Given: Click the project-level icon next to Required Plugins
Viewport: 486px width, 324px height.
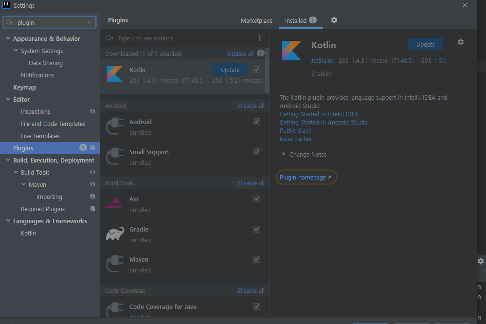Looking at the screenshot, I should click(92, 209).
